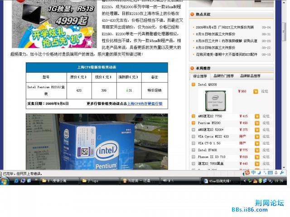Open 8月28日三大件 内存涨势缓解 article
This screenshot has height=217, width=290.
227,41
